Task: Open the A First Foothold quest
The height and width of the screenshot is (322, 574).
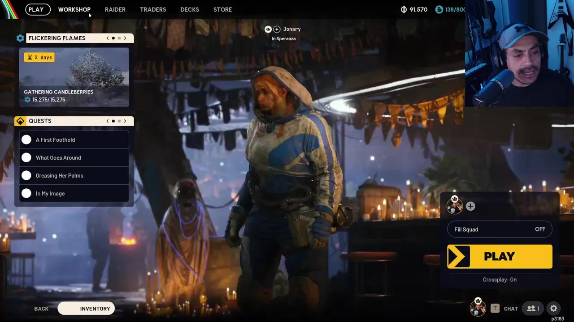Action: (x=74, y=140)
